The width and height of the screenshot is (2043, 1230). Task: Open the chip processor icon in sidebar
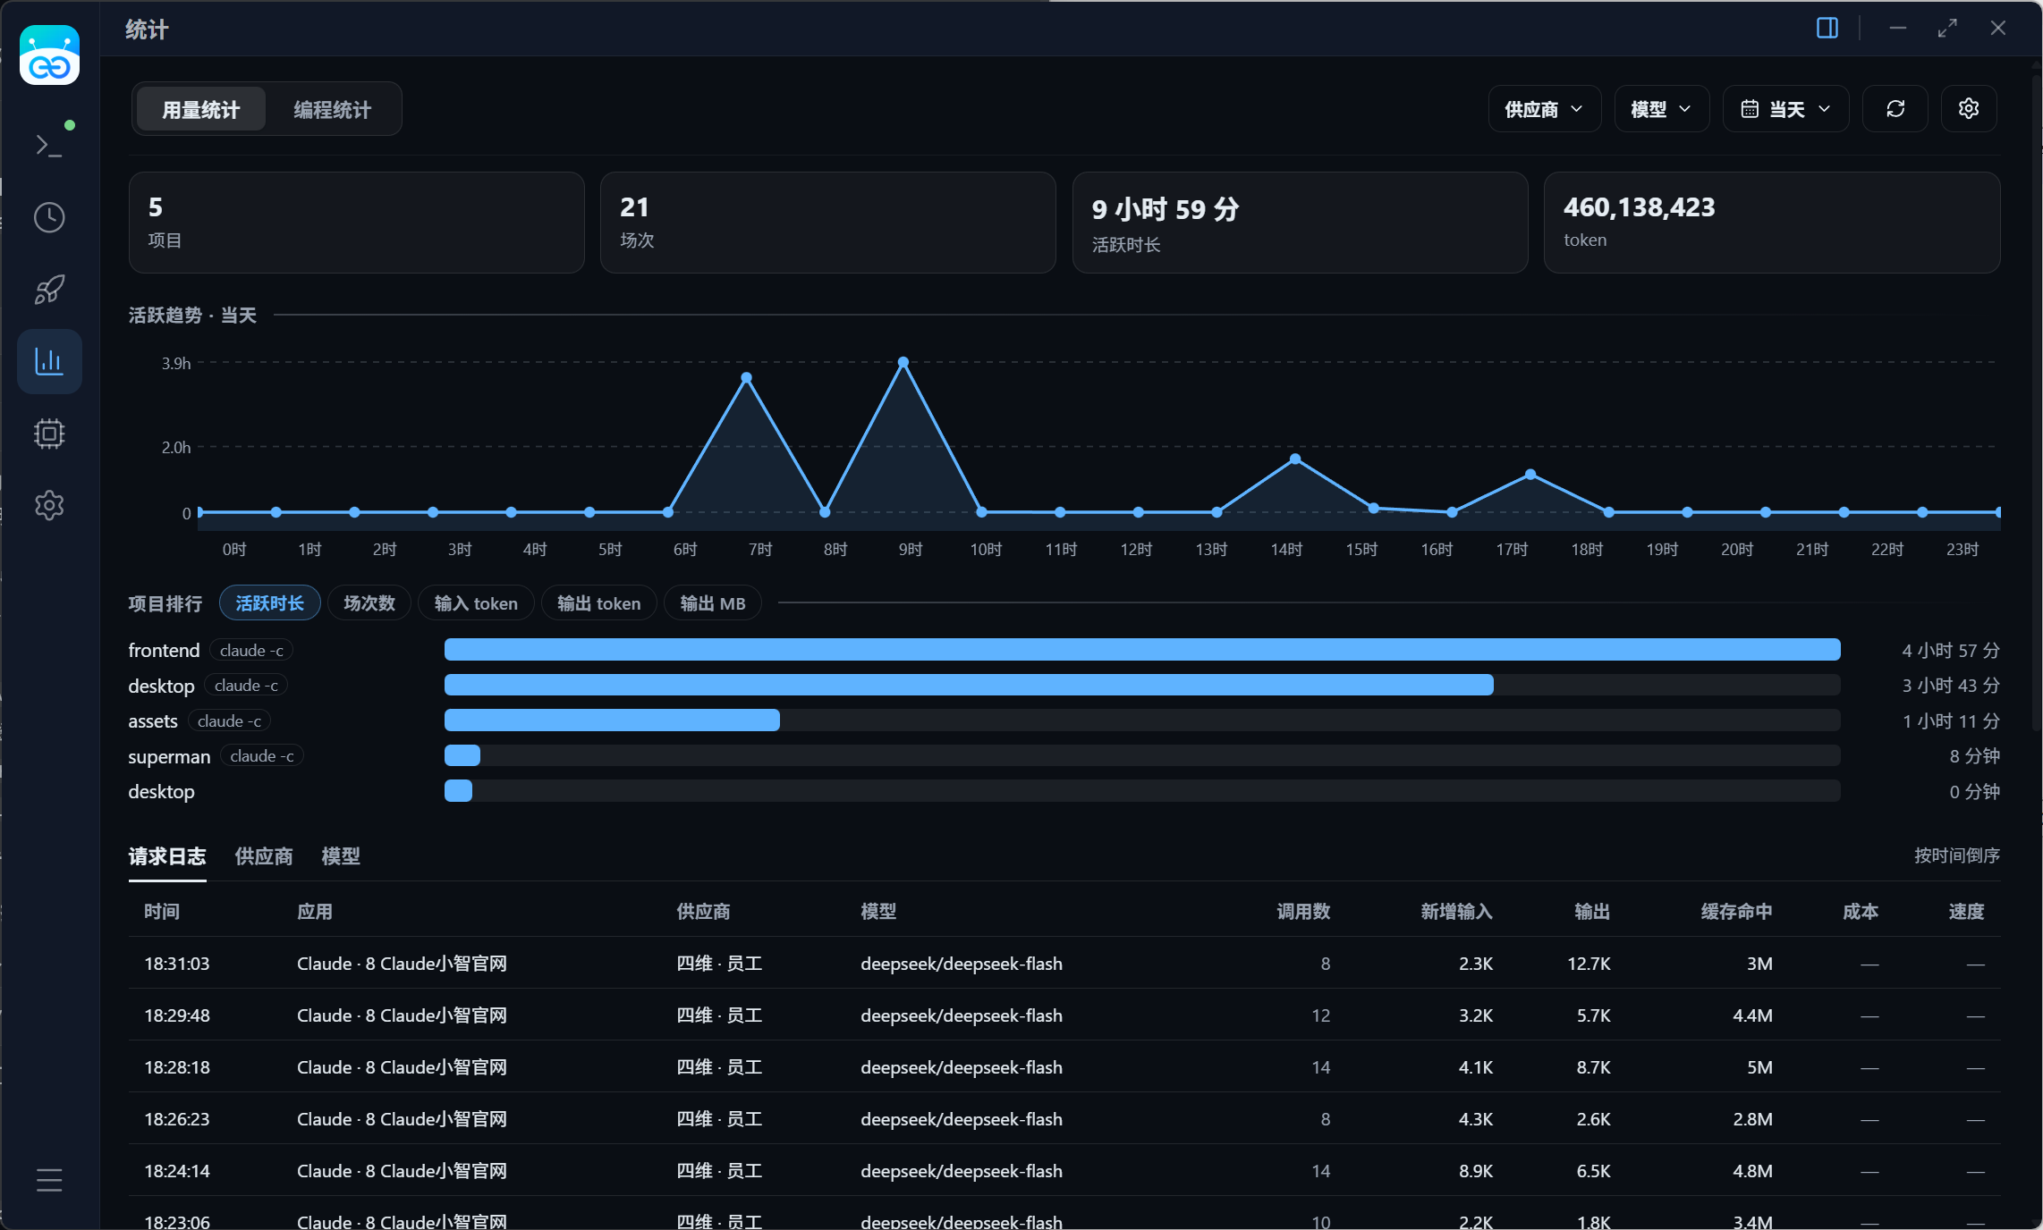pos(49,434)
